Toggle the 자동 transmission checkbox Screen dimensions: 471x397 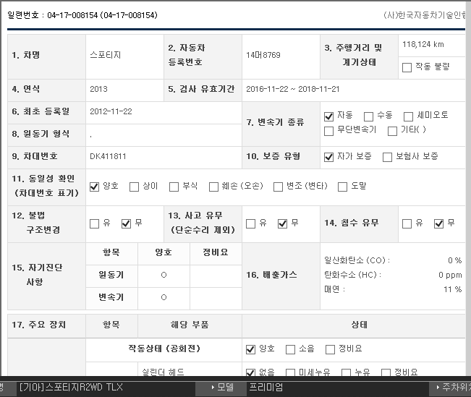329,116
